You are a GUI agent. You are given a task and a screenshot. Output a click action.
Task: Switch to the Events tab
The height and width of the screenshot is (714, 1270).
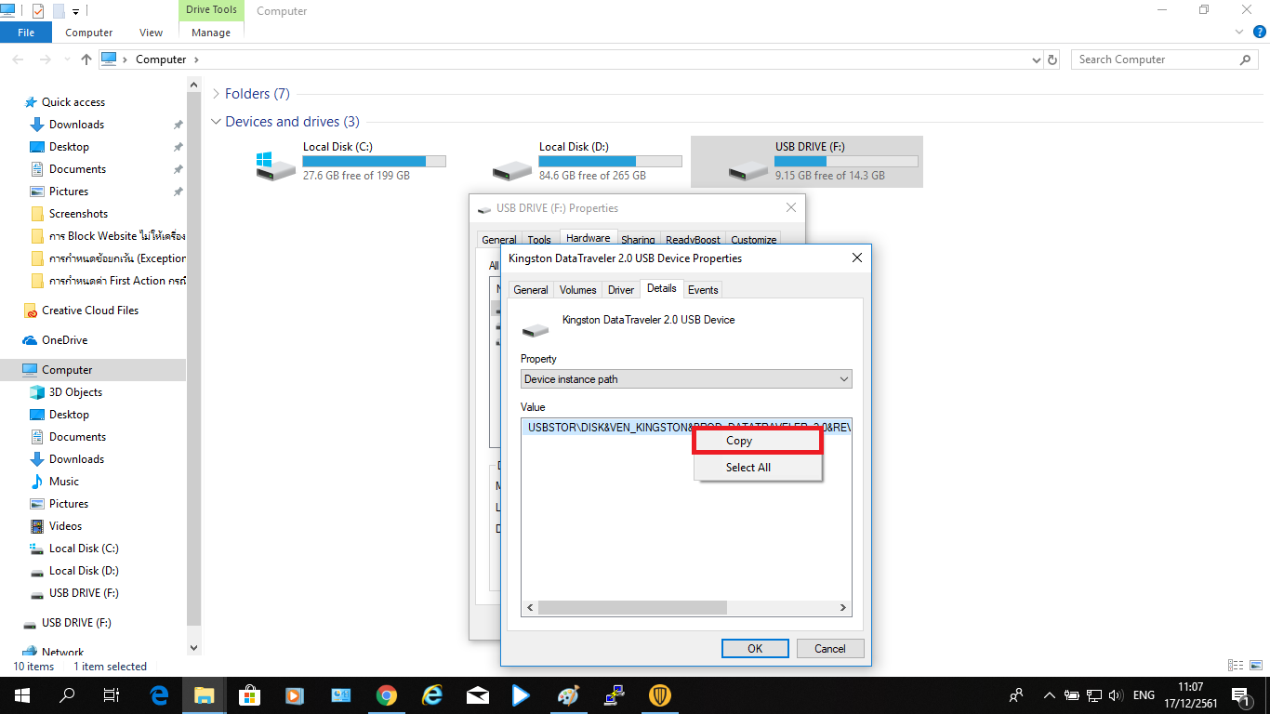coord(702,290)
